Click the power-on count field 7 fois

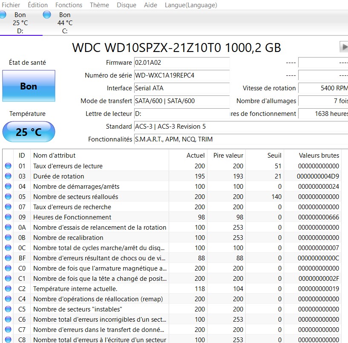pyautogui.click(x=323, y=101)
